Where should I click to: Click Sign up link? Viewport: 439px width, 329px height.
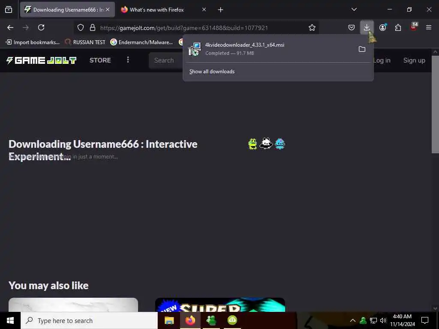[414, 60]
